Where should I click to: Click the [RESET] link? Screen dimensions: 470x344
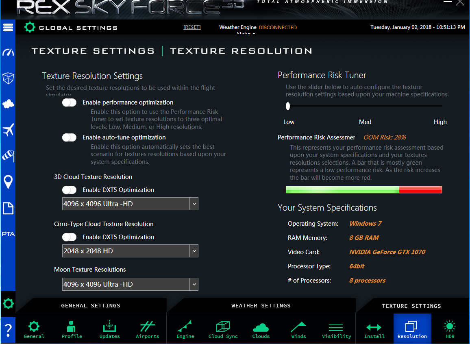click(x=192, y=27)
